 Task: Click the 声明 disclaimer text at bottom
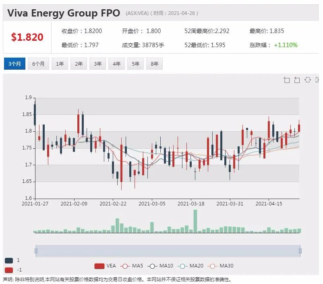(x=118, y=280)
